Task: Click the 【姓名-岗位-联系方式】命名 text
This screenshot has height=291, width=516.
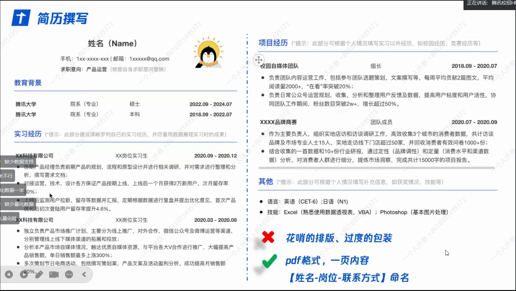Action: pos(348,277)
